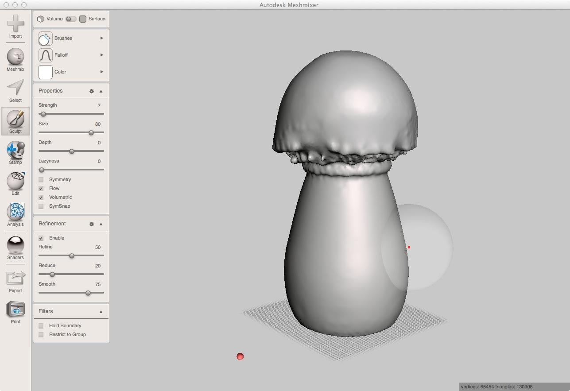Click the Refinement panel title
Screen dimensions: 570x391
click(52, 224)
